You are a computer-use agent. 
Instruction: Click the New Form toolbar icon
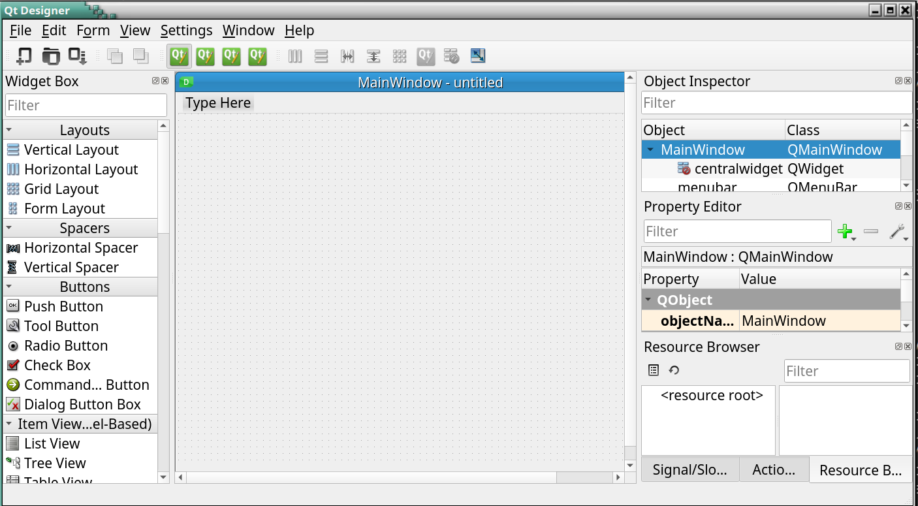(x=24, y=56)
